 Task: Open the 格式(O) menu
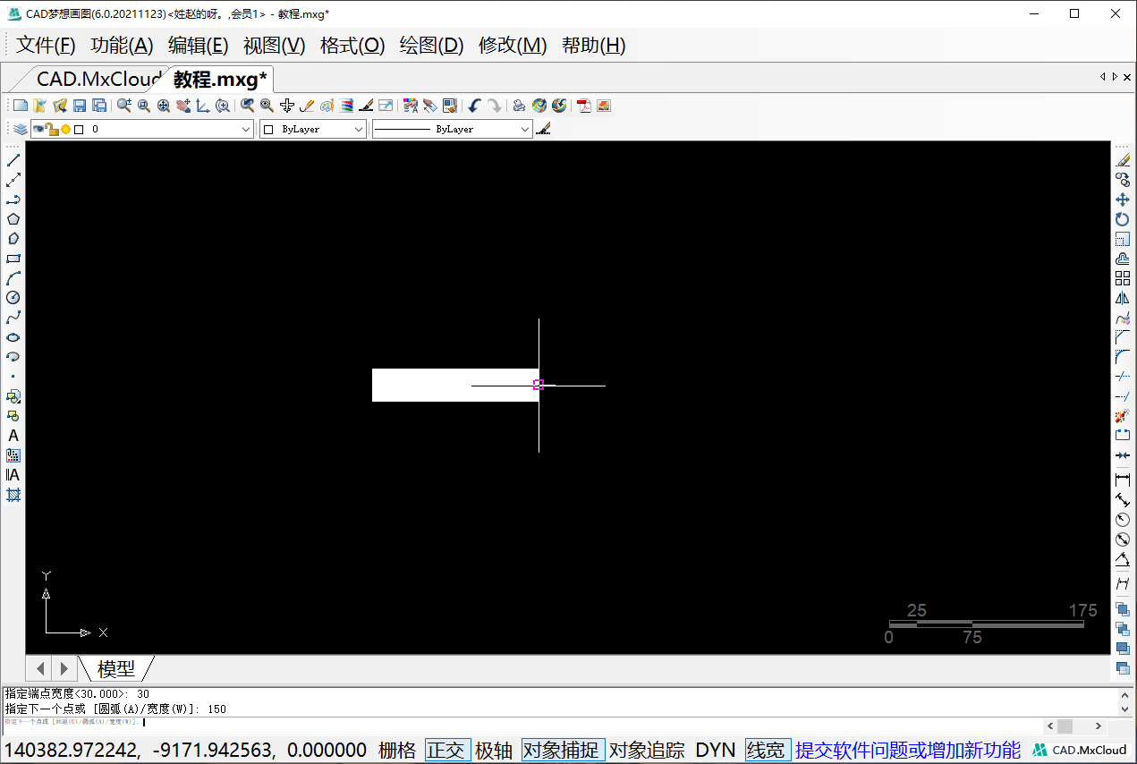pos(352,46)
